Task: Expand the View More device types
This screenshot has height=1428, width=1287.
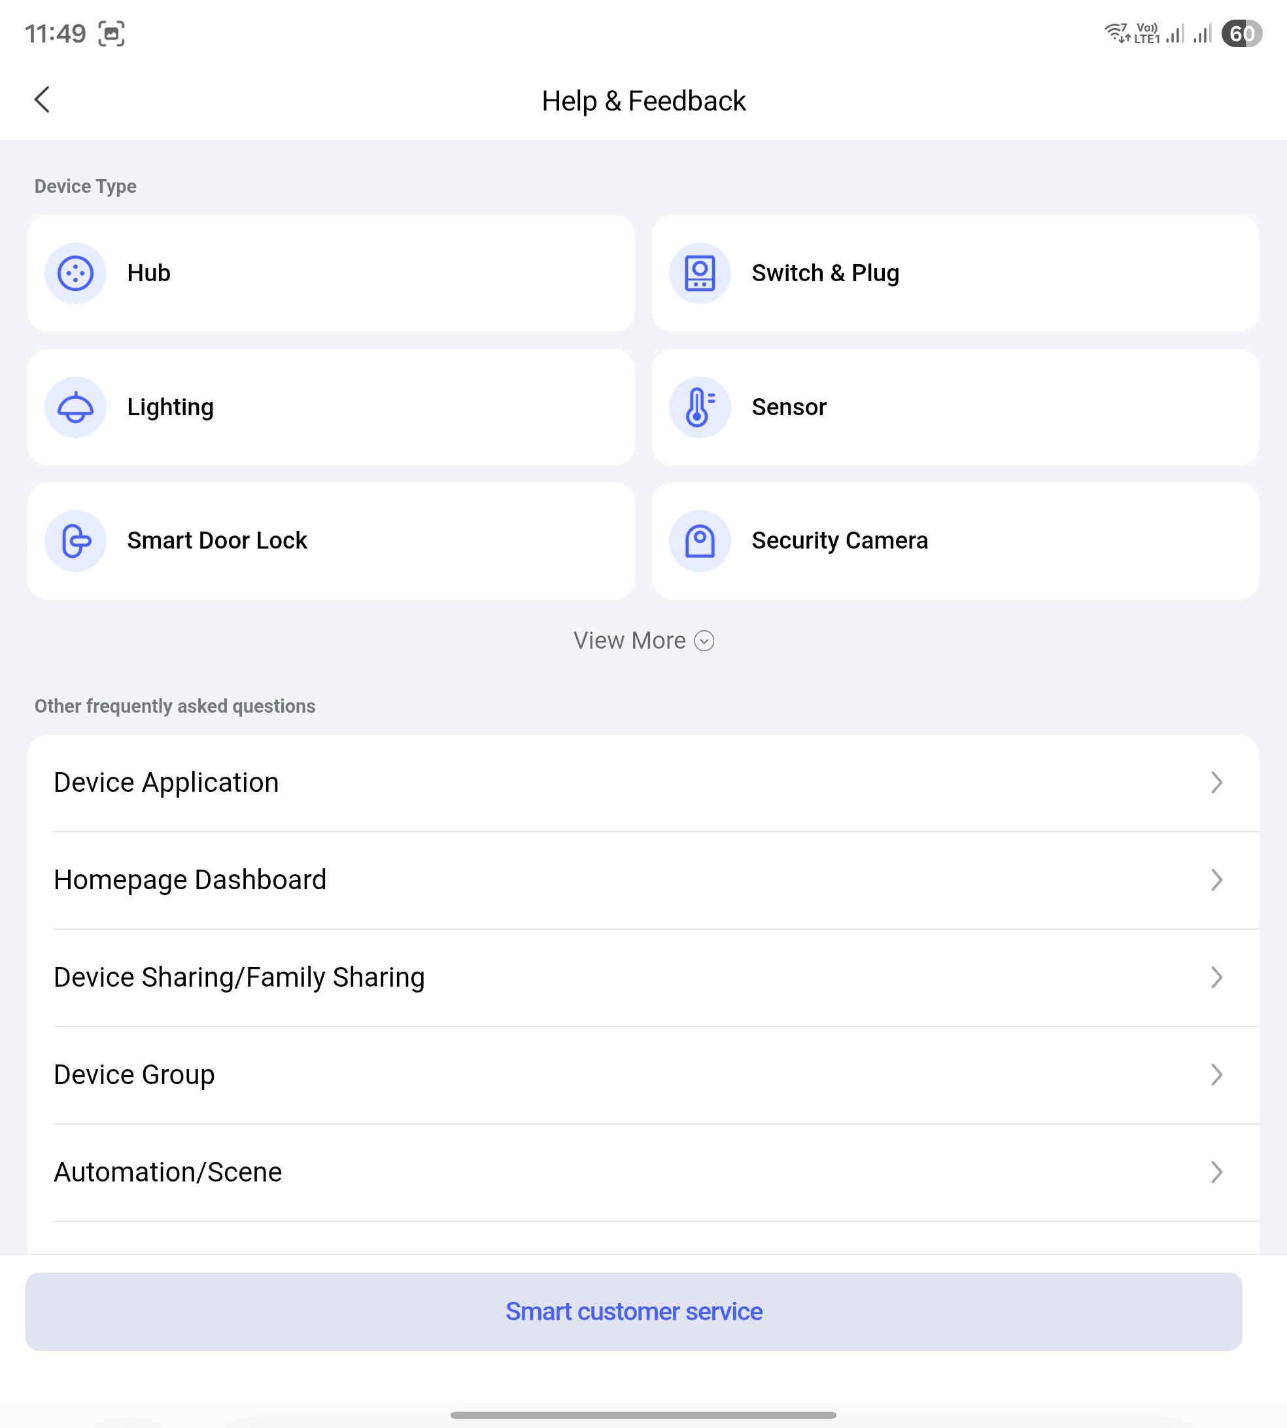Action: [x=643, y=641]
